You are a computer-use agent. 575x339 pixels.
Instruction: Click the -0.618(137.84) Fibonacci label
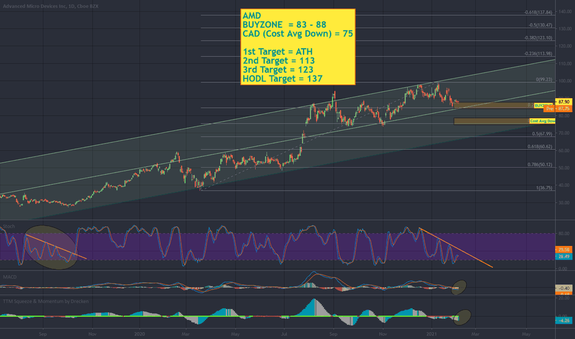pos(538,12)
